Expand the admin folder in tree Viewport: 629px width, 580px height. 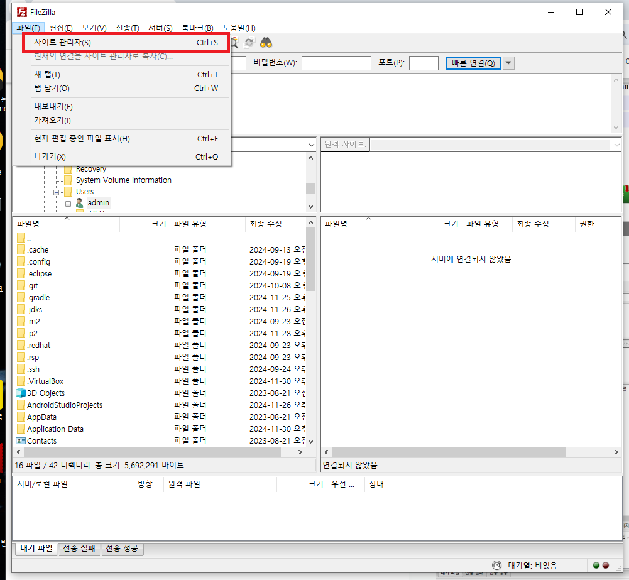click(68, 204)
